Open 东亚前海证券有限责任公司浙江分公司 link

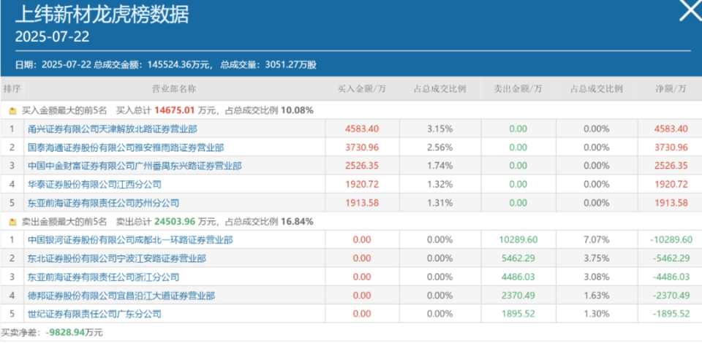pos(103,277)
